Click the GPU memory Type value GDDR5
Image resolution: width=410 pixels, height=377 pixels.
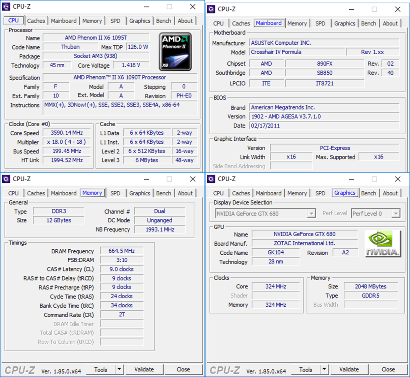(371, 296)
